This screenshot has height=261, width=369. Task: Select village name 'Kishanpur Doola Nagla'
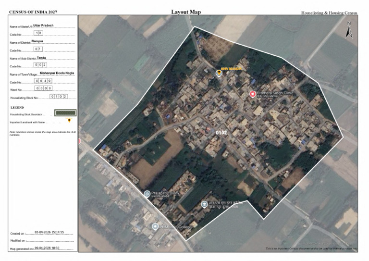(57, 73)
